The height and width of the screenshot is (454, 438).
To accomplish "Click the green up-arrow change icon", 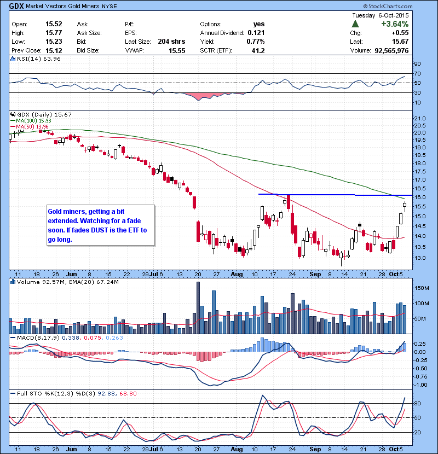I will click(x=355, y=24).
